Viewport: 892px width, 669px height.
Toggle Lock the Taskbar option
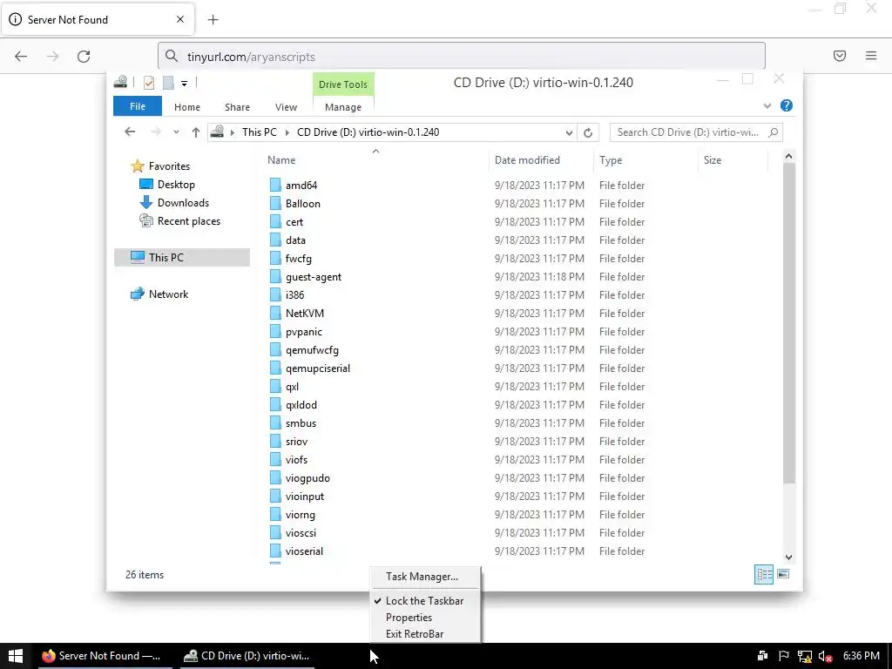point(424,601)
